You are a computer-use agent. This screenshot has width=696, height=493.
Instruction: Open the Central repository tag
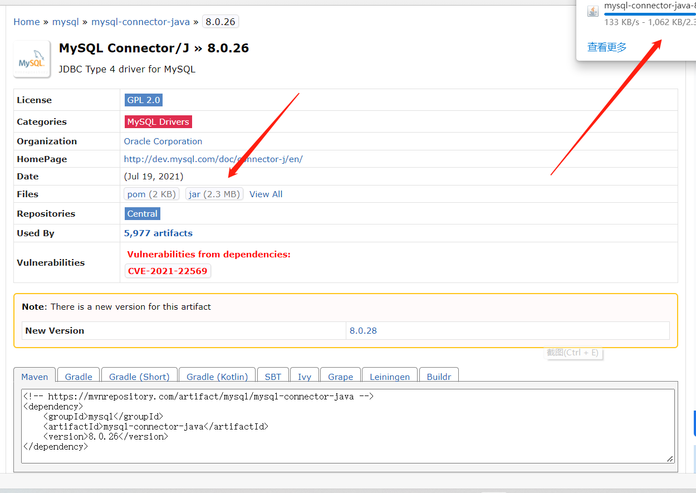[143, 213]
